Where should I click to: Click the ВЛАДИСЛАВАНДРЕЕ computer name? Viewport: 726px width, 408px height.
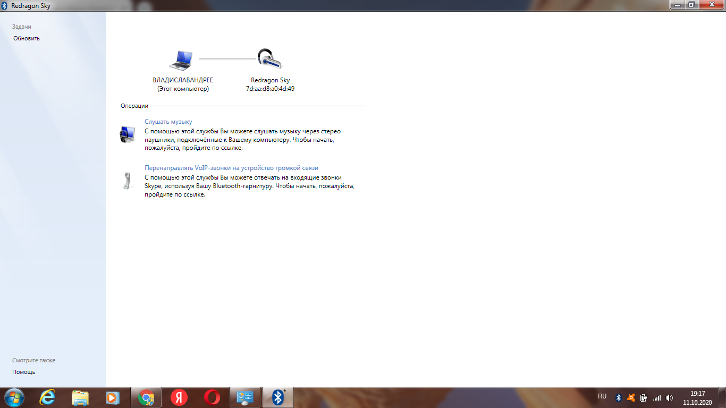pyautogui.click(x=183, y=80)
